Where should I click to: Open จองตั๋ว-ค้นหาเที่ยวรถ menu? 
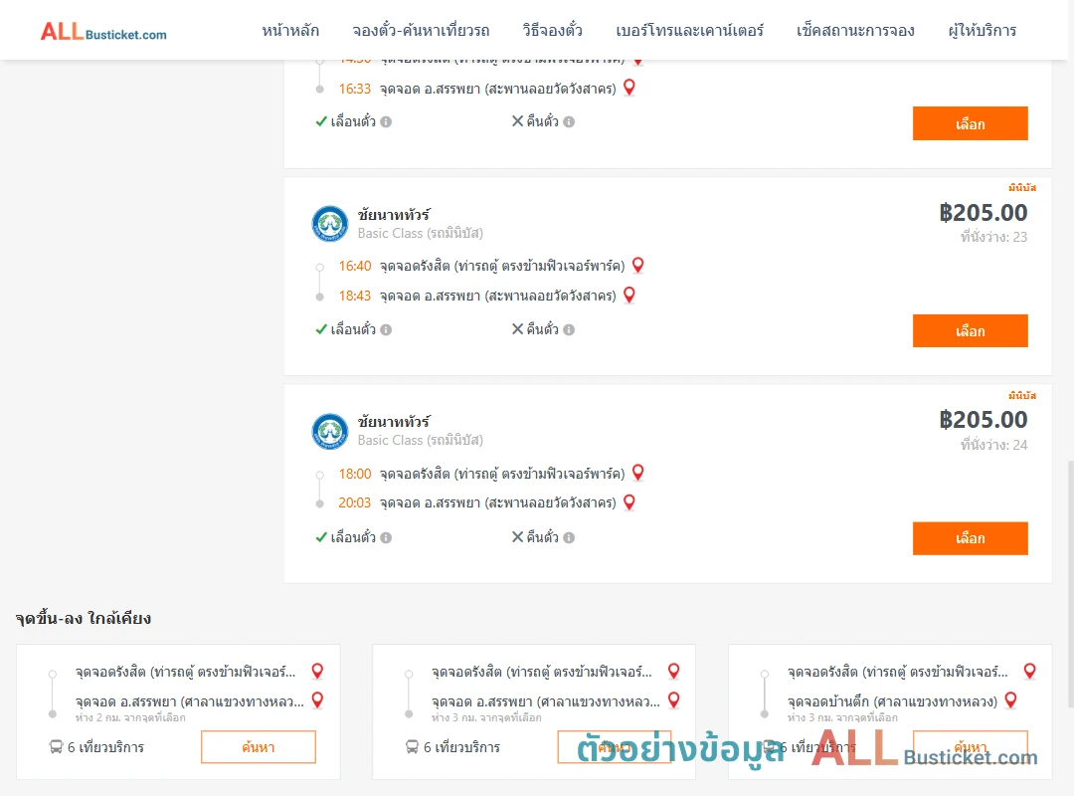(421, 30)
